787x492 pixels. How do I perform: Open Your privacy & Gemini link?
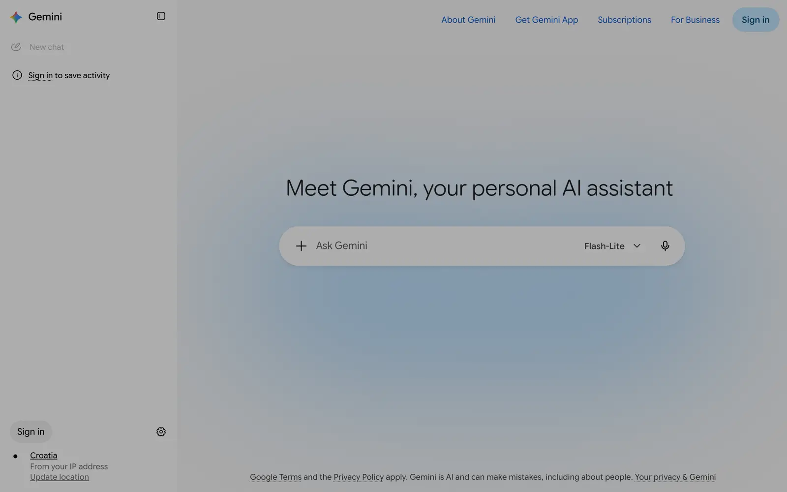pos(675,477)
